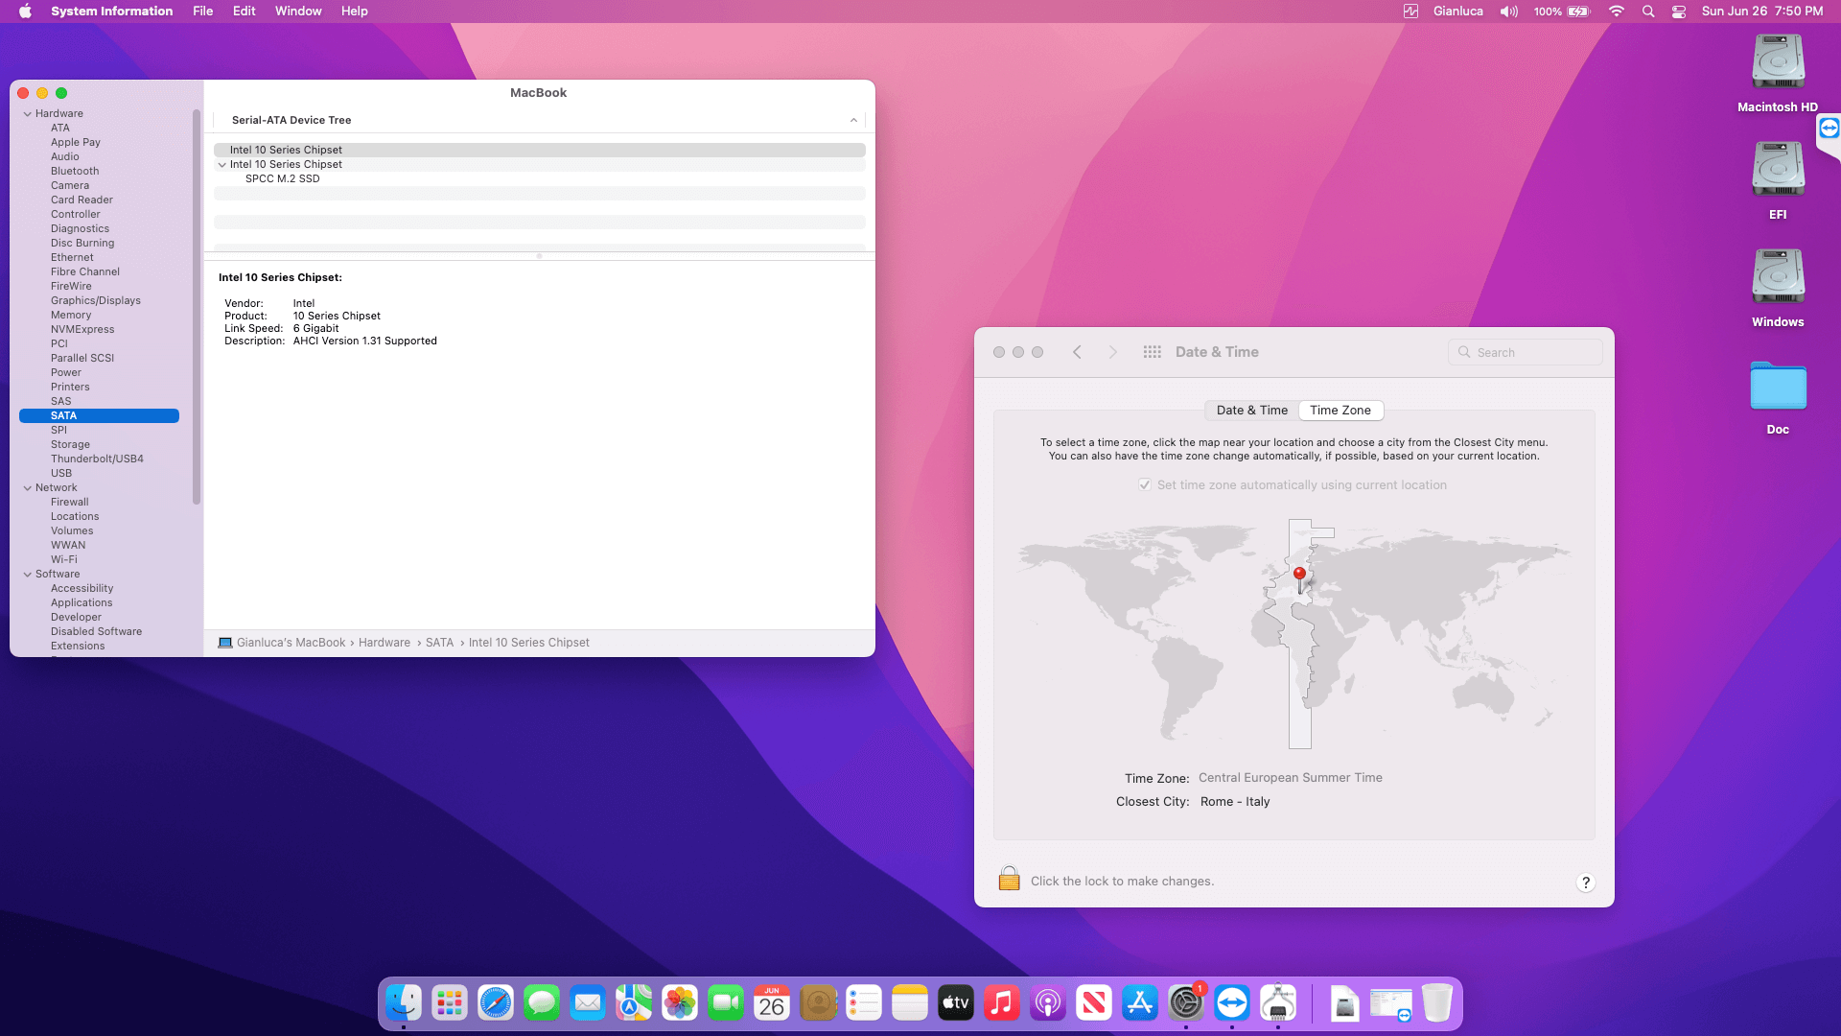Open TeamViewer from the dock
This screenshot has height=1036, width=1841.
coord(1232,1003)
